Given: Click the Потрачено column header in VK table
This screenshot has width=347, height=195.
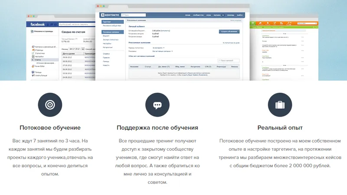Looking at the screenshot, I should click(196, 67).
